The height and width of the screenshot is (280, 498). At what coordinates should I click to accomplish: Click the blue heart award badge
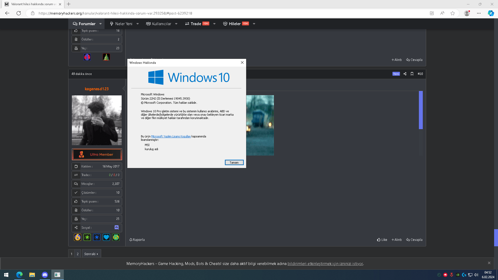point(106,237)
